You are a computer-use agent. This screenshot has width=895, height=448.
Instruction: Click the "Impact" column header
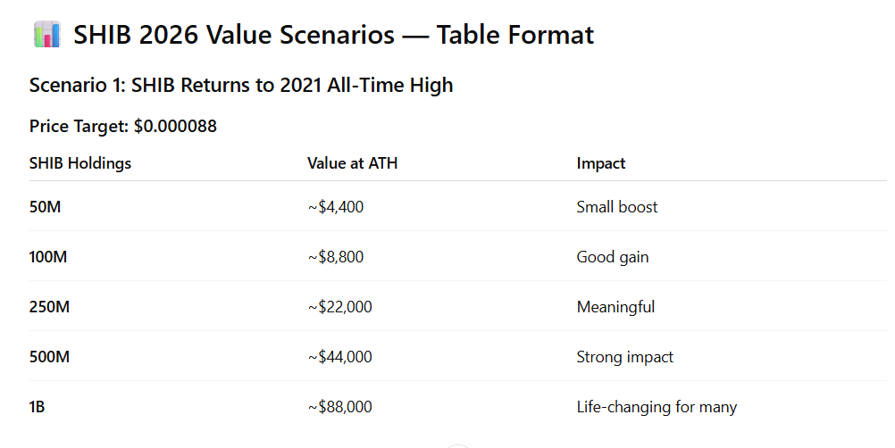601,164
